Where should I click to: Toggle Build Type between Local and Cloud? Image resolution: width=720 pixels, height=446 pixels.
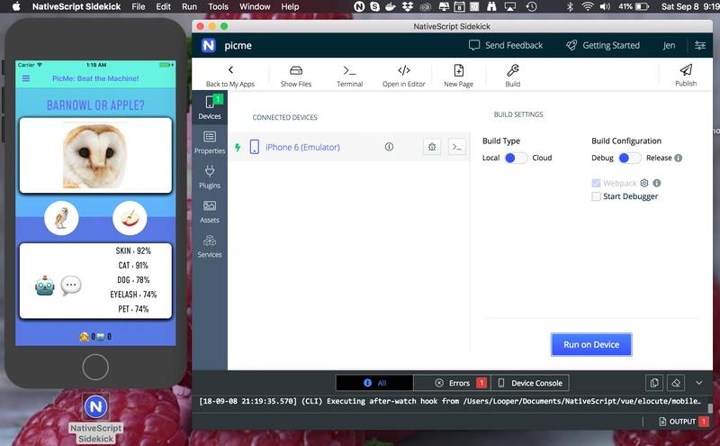point(516,159)
